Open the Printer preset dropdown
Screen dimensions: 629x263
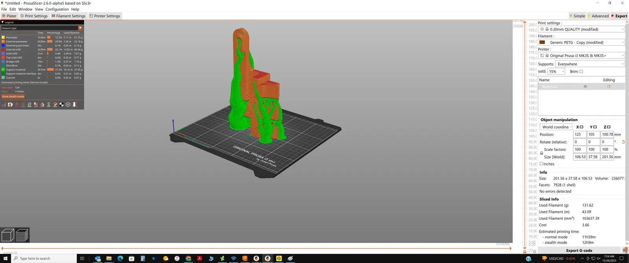[581, 55]
